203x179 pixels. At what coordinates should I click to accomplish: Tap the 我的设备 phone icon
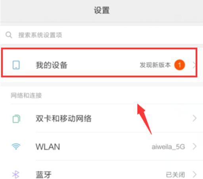[16, 65]
